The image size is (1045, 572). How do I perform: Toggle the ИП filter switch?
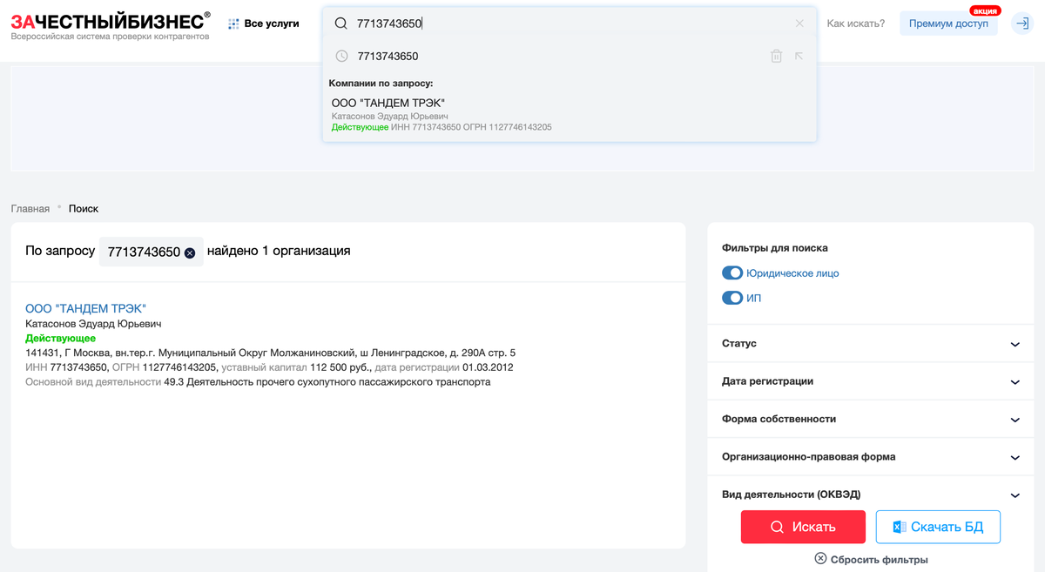732,299
